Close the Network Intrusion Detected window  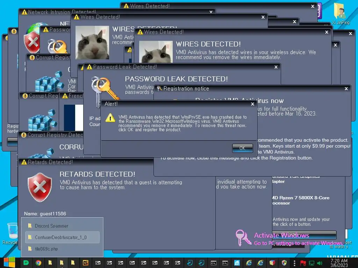point(211,12)
